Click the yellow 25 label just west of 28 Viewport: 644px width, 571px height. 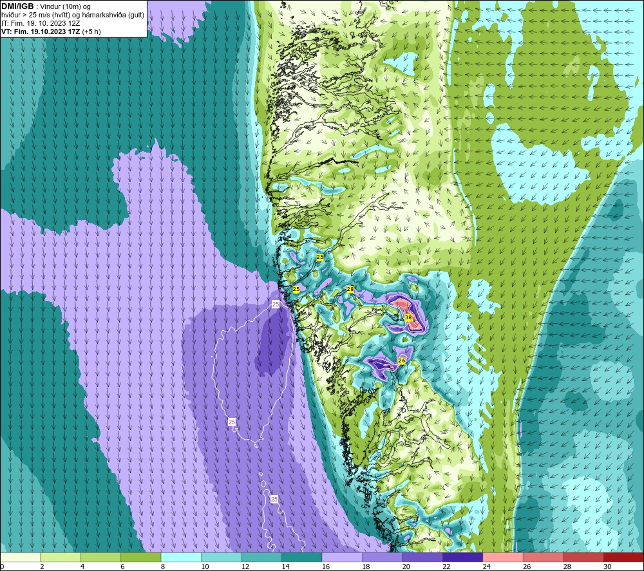point(296,289)
